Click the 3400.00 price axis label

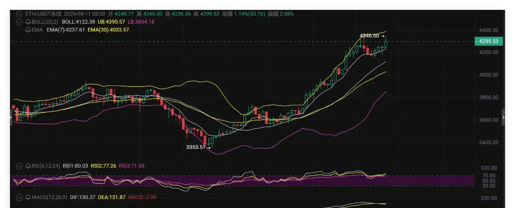click(488, 143)
